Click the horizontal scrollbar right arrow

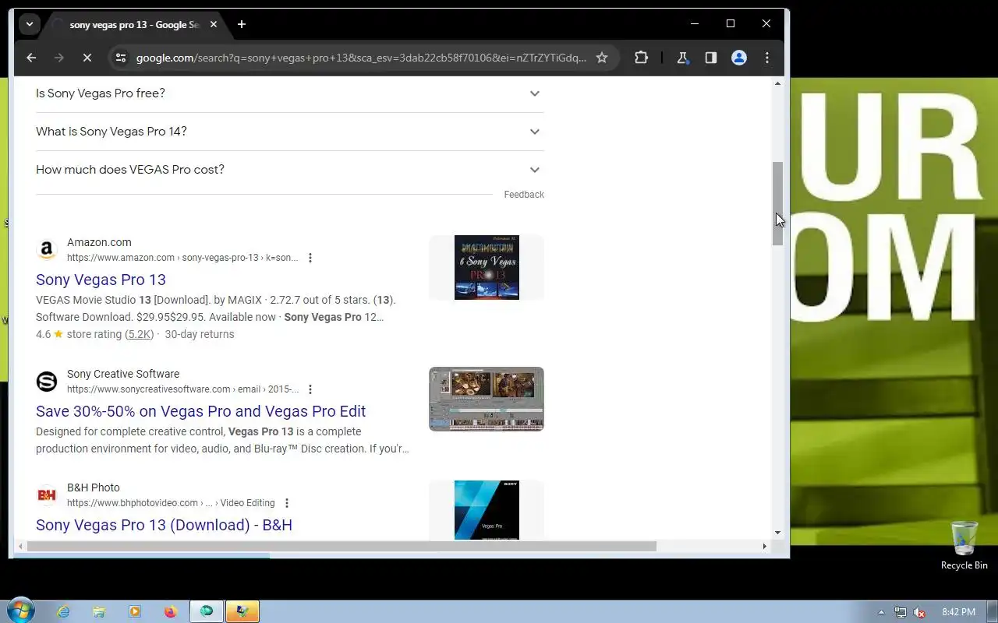[764, 546]
